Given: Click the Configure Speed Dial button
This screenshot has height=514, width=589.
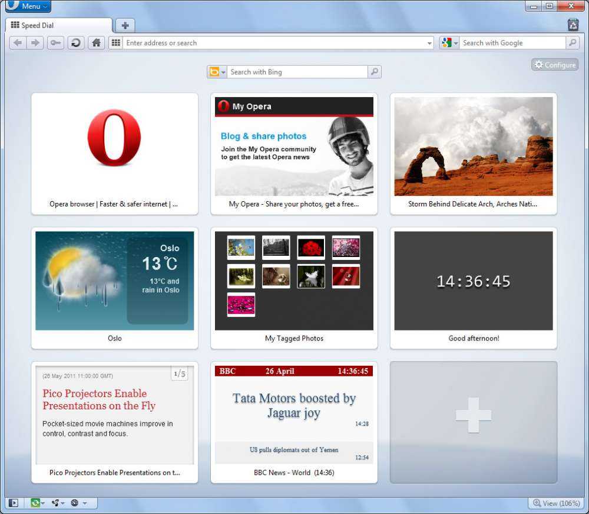Looking at the screenshot, I should point(555,65).
